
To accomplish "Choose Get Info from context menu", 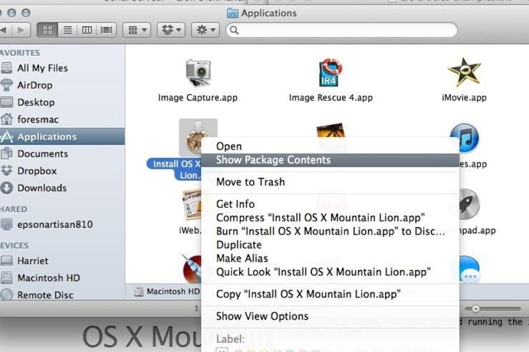I will click(330, 204).
